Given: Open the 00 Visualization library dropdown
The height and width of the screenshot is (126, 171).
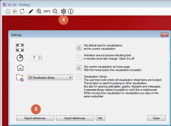Looking at the screenshot, I should [x=50, y=78].
